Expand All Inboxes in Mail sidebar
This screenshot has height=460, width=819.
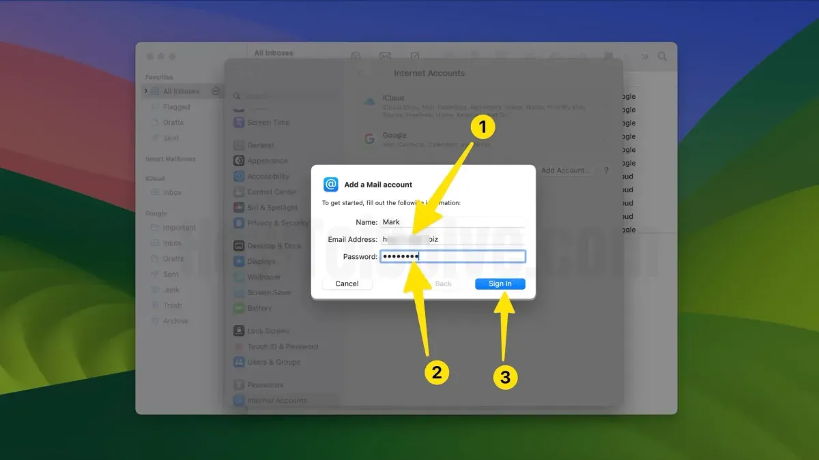(x=145, y=91)
